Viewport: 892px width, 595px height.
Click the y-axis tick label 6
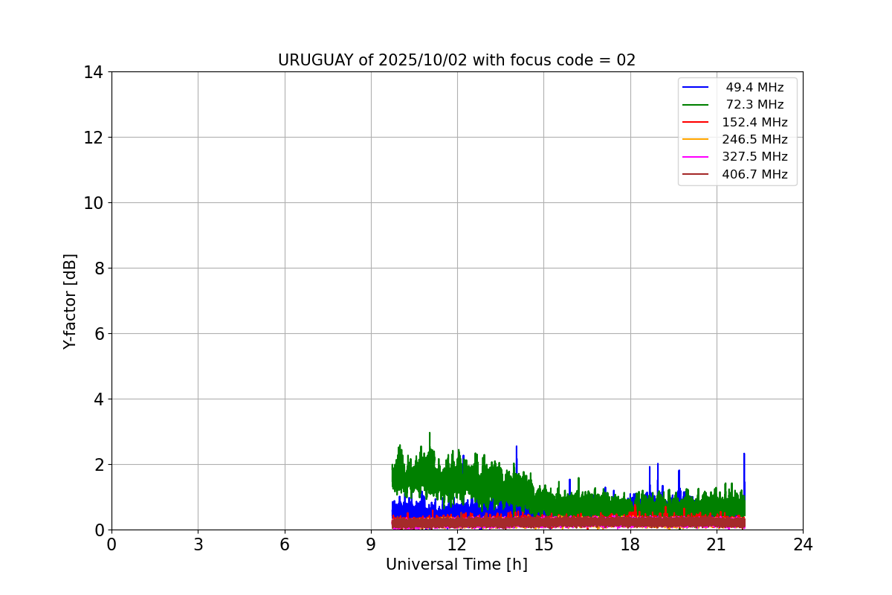tap(98, 334)
